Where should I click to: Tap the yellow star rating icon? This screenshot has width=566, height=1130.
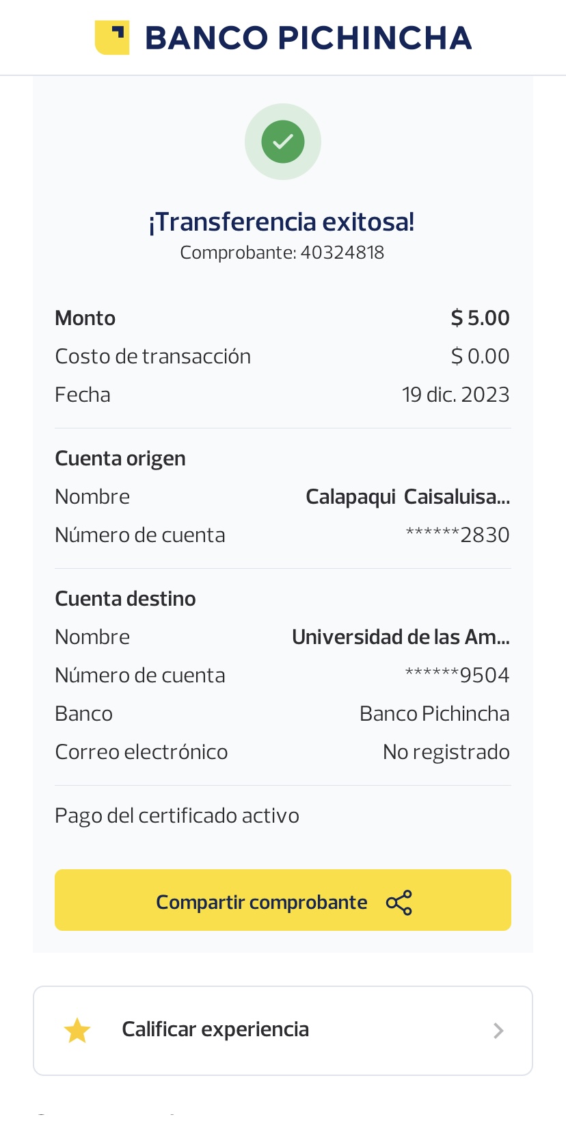tap(77, 1031)
